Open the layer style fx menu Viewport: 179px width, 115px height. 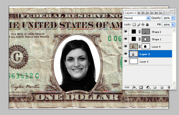click(x=134, y=87)
